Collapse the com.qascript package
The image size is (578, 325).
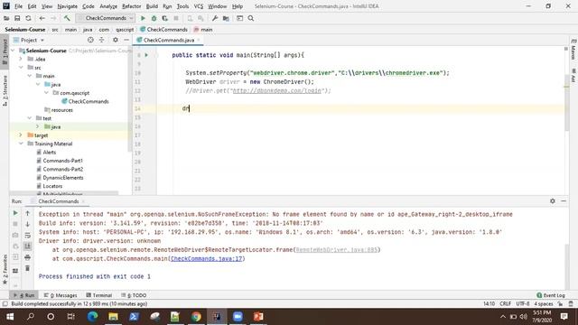pyautogui.click(x=46, y=93)
